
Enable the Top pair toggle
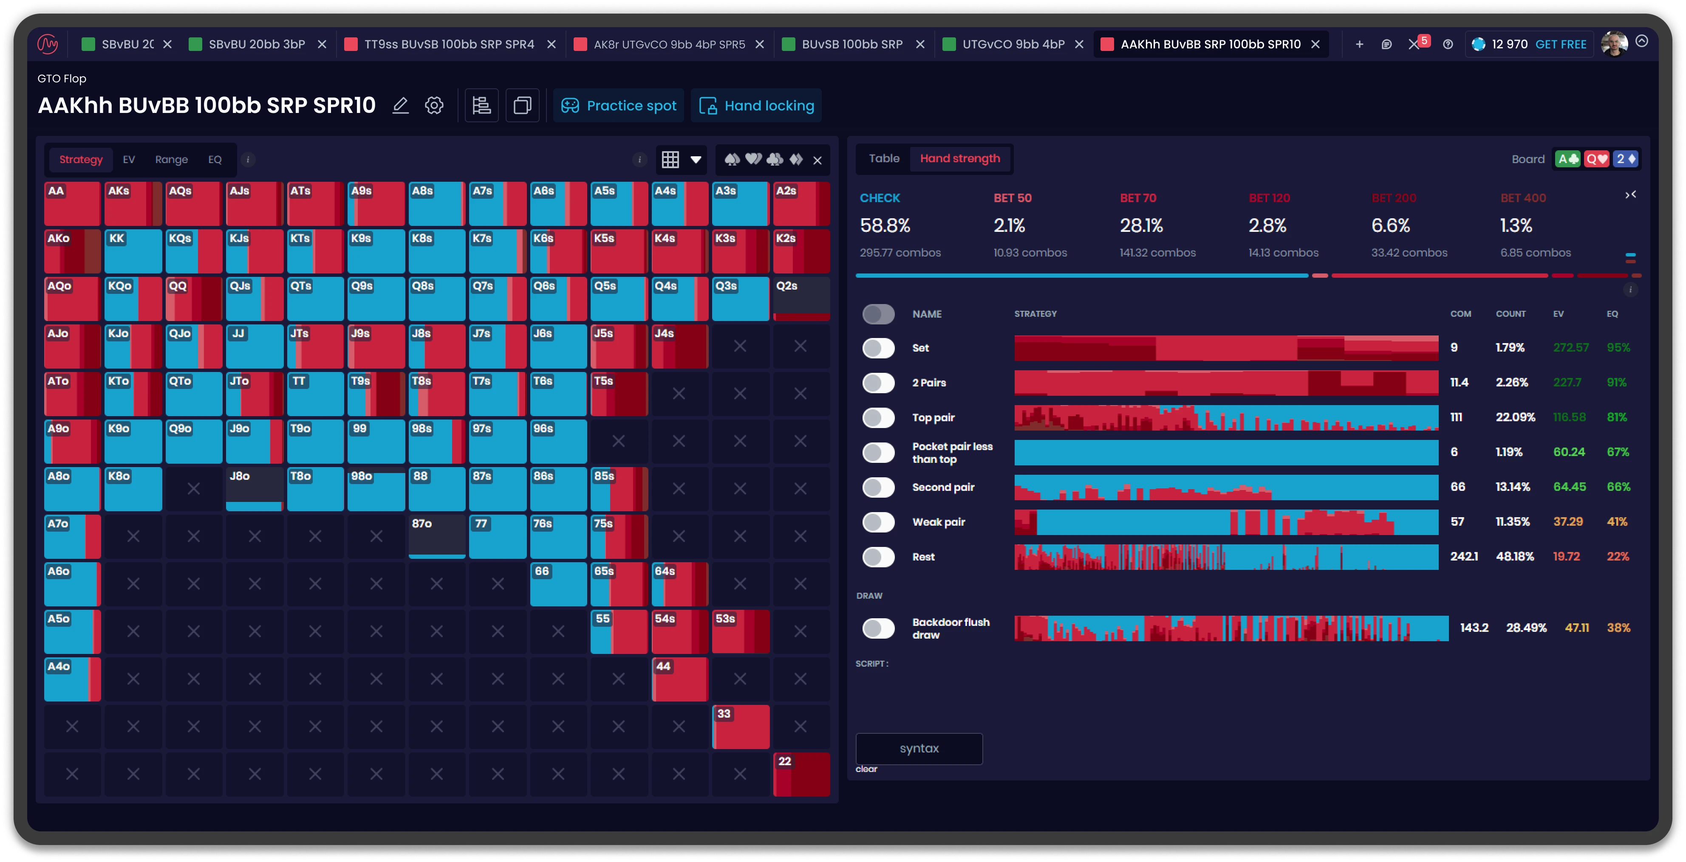point(878,417)
